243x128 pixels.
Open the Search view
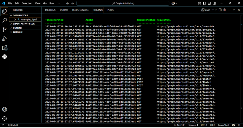click(5, 20)
